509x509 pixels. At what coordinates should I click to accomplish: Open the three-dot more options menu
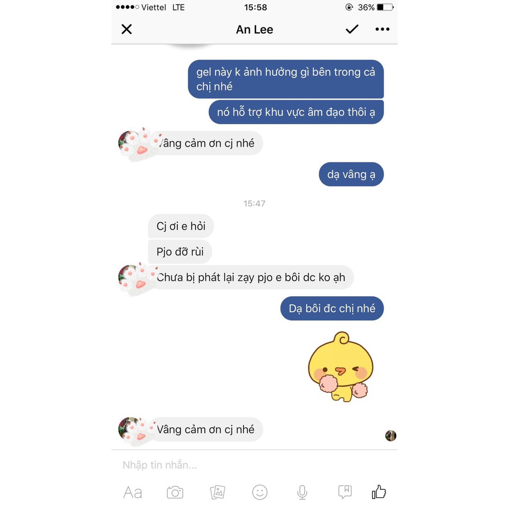[382, 29]
